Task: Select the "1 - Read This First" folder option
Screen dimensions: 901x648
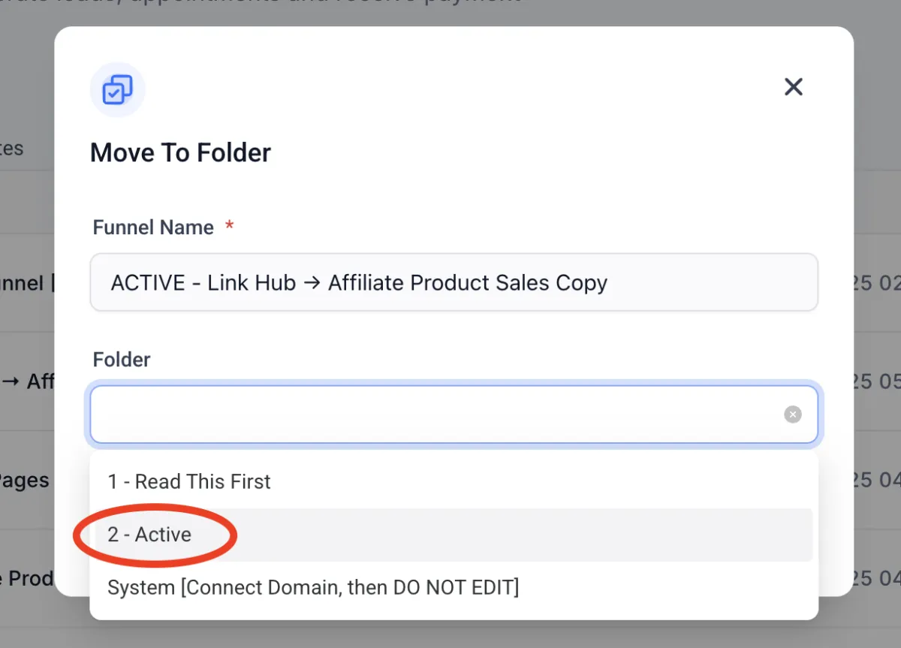Action: (x=189, y=481)
